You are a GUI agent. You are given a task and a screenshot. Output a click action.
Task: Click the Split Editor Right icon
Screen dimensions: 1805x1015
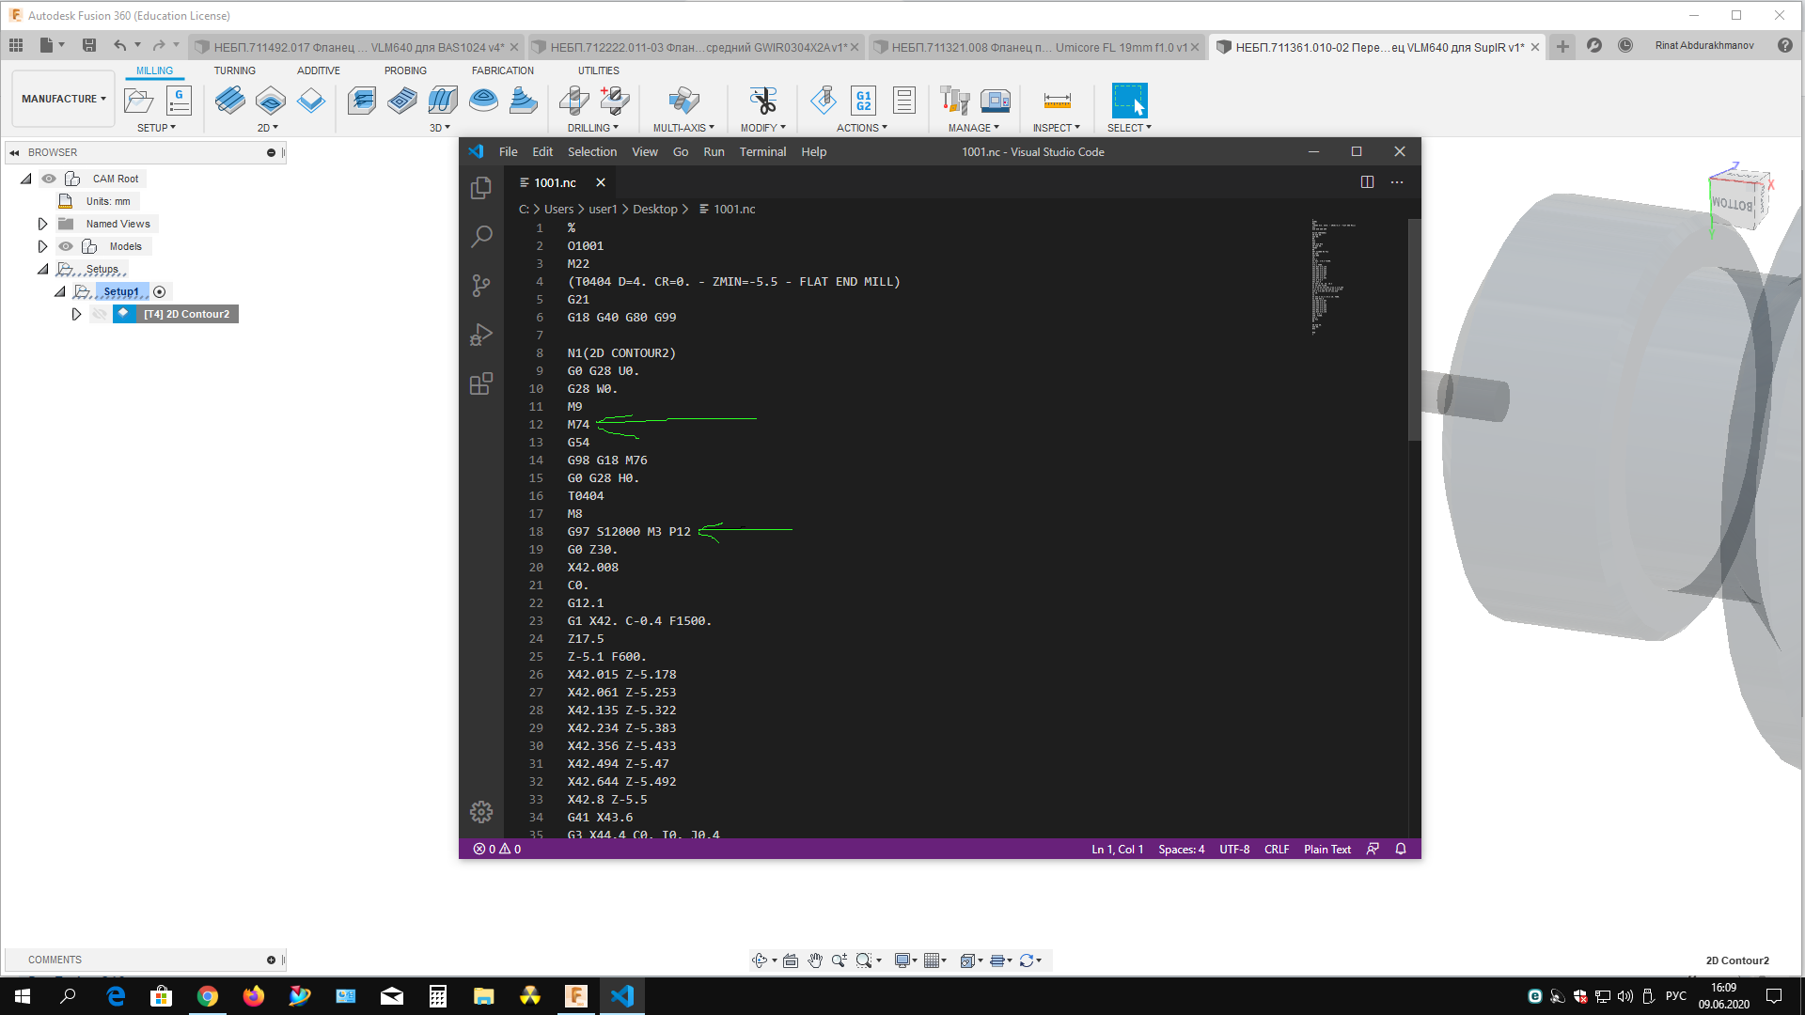[x=1367, y=182]
